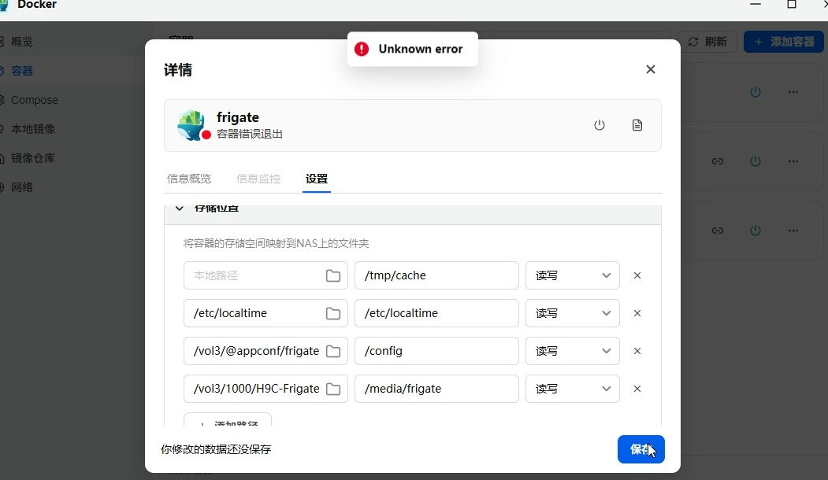Switch to the 信息概览 tab
This screenshot has height=480, width=828.
(x=189, y=179)
